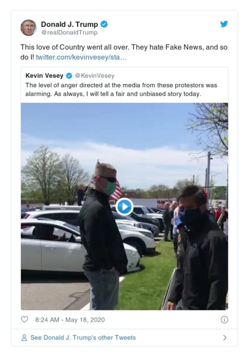
Task: Like the tweet with the heart icon
Action: click(24, 320)
